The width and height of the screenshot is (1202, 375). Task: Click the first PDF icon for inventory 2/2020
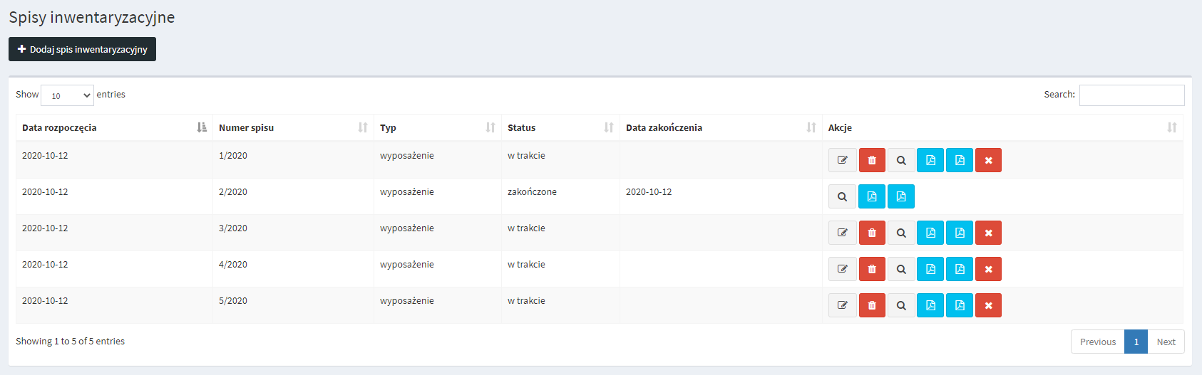point(872,196)
